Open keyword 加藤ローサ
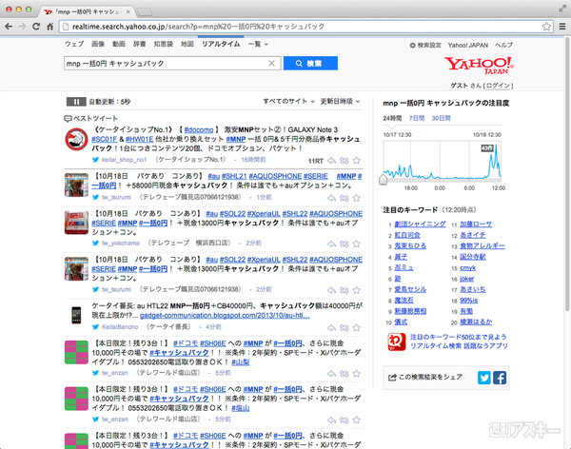This screenshot has width=571, height=449. (x=476, y=224)
